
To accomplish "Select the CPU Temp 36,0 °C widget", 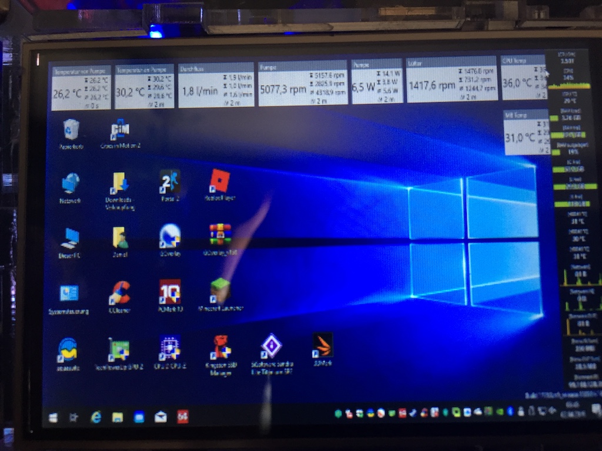I will click(524, 78).
